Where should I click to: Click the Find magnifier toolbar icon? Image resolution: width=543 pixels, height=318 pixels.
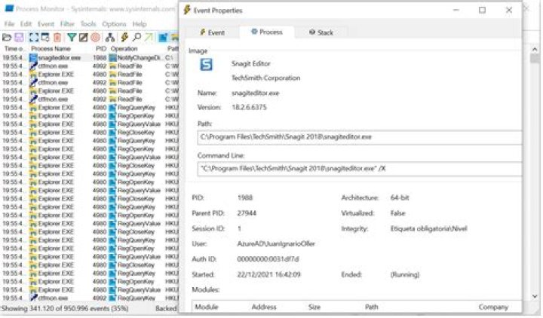pos(137,38)
